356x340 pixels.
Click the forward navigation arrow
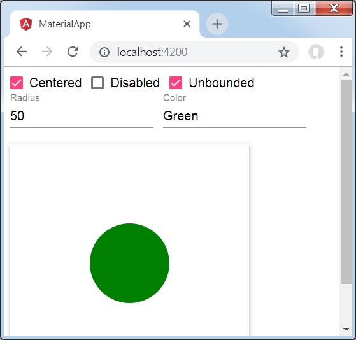pyautogui.click(x=47, y=52)
